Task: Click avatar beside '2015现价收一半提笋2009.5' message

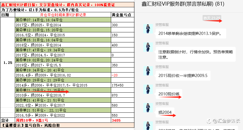Action: (148, 71)
